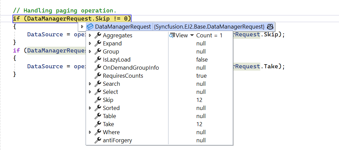Click the wrench icon beside Take property
Screen dimensions: 339x150
click(98, 124)
